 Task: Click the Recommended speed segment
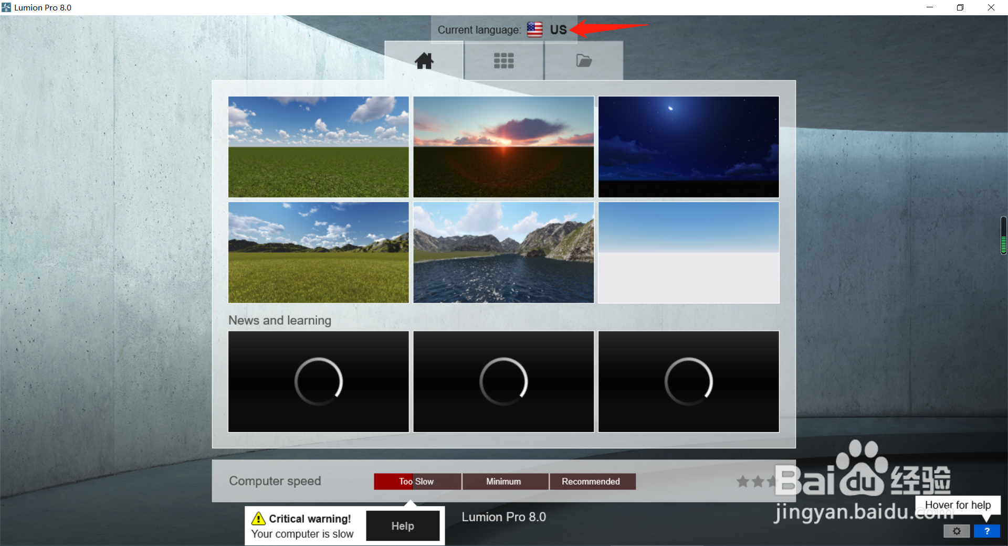pos(592,481)
